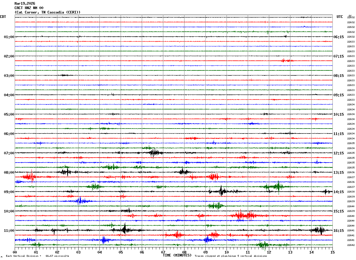Click "Traces clipped at plus/minus 5 vertical divisions"
This screenshot has width=356, height=260.
click(231, 256)
